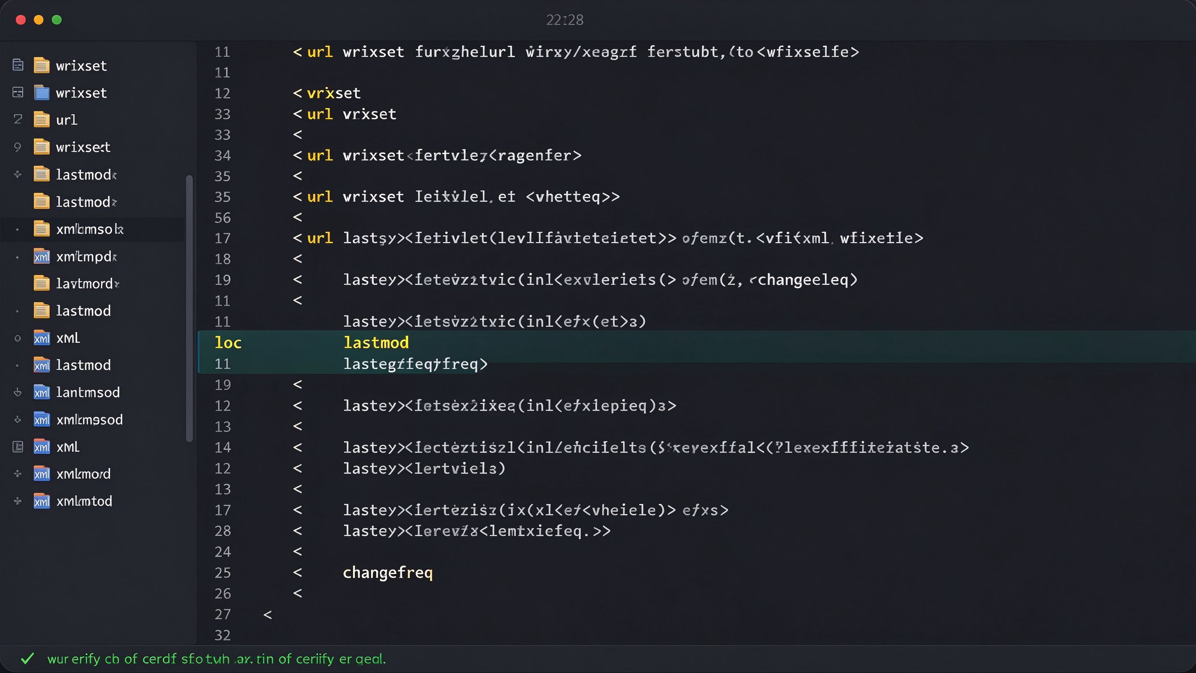Select the lavtmord label in sidebar

tap(88, 283)
